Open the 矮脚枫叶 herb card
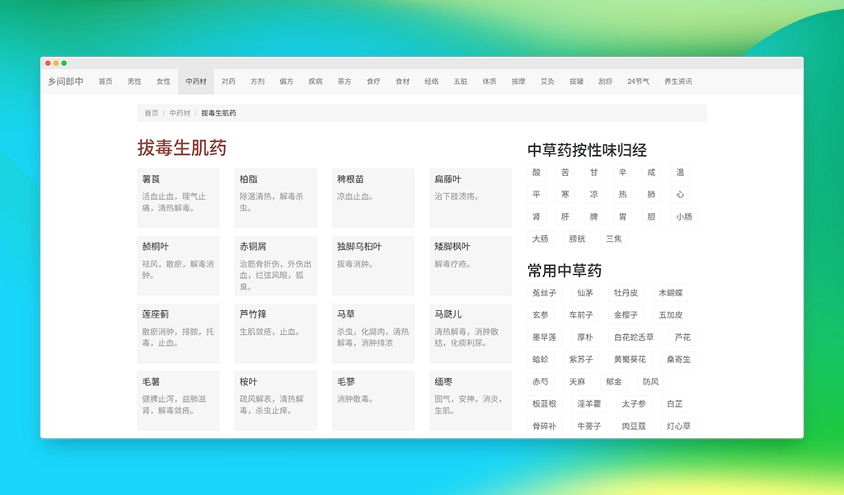The image size is (844, 495). [471, 266]
